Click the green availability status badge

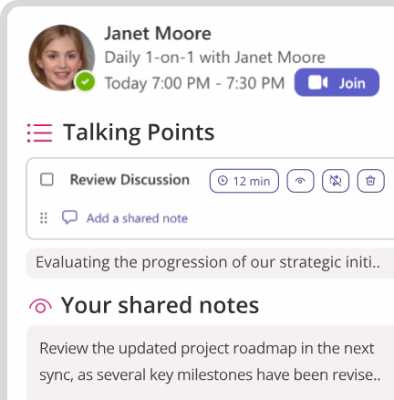(x=86, y=81)
